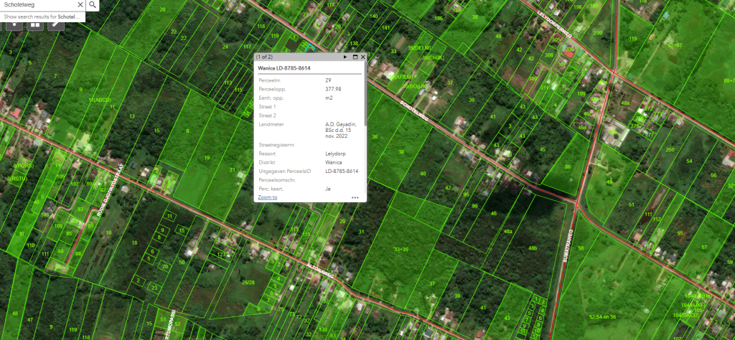
Task: Select parcel 260 on the map
Action: tap(670, 149)
